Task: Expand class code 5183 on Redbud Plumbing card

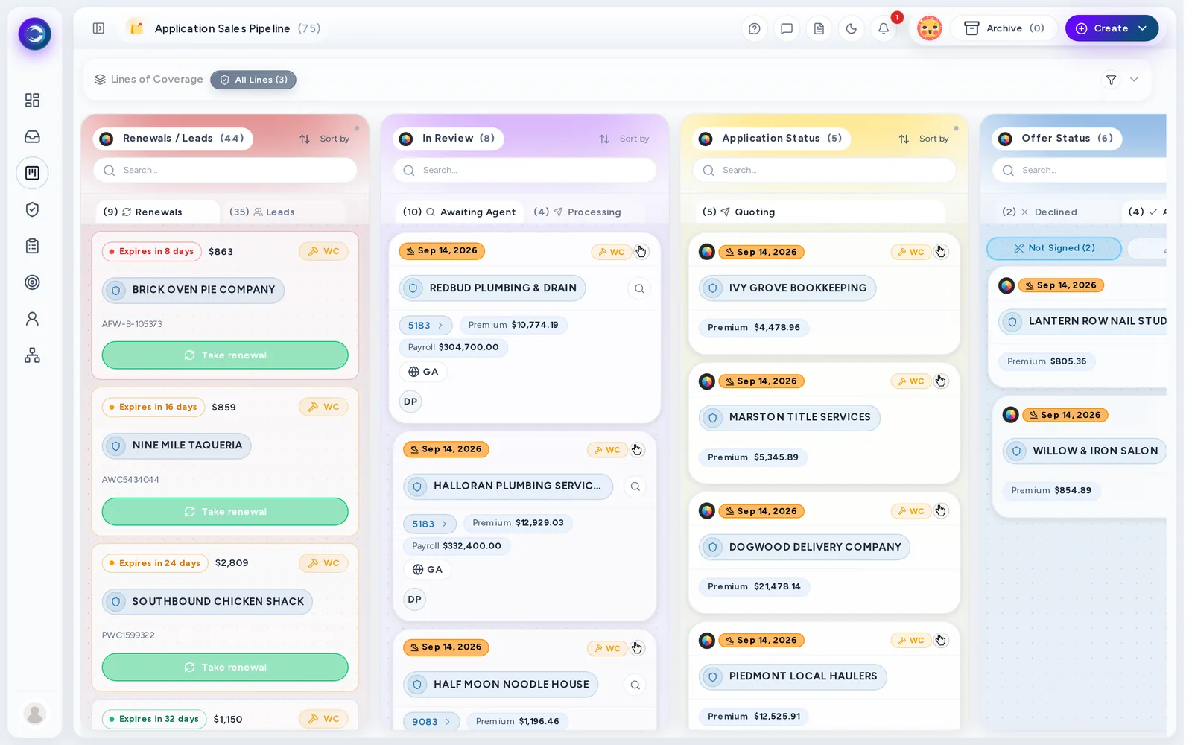Action: point(426,325)
